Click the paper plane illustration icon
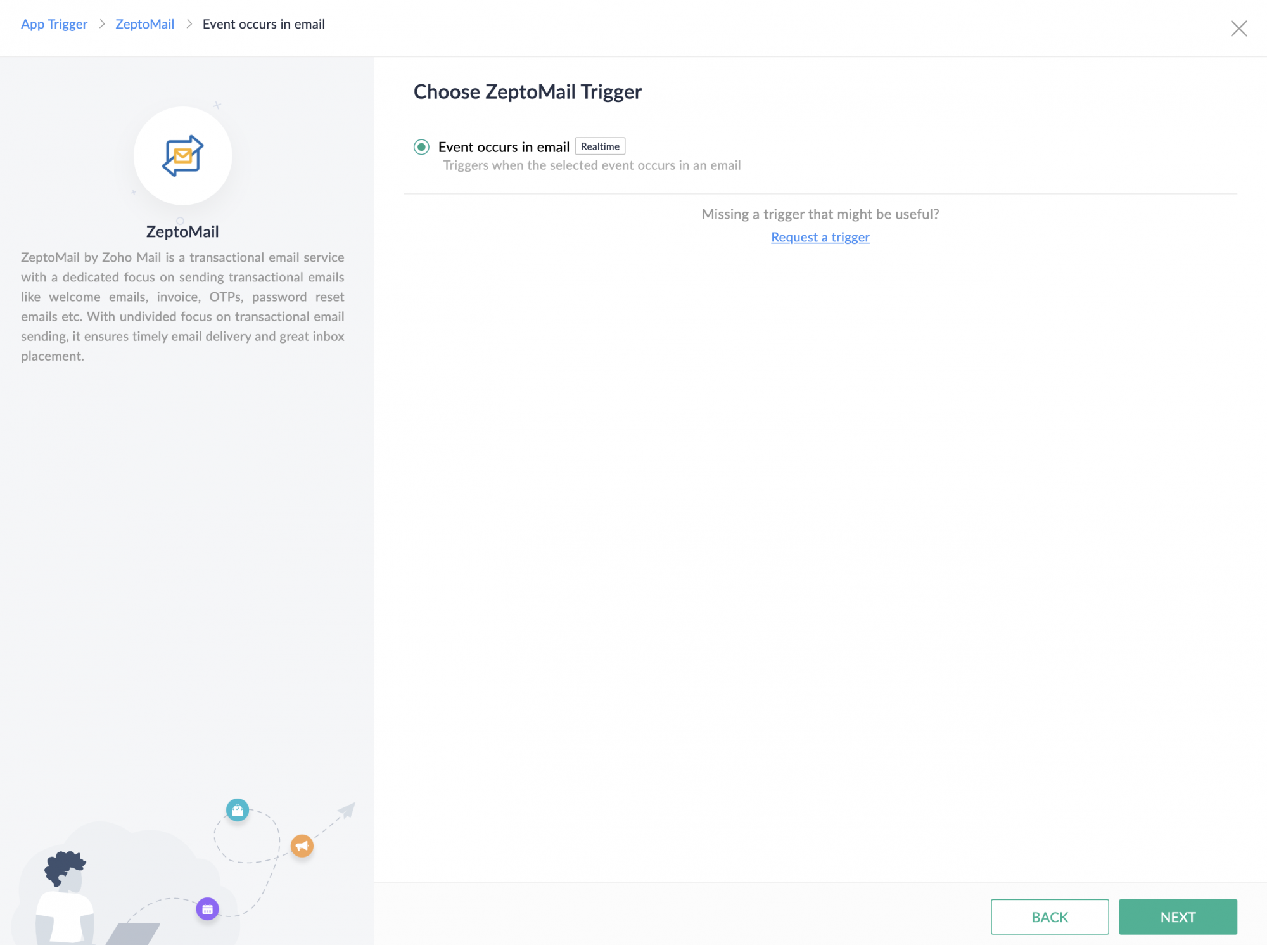The width and height of the screenshot is (1267, 945). tap(347, 809)
